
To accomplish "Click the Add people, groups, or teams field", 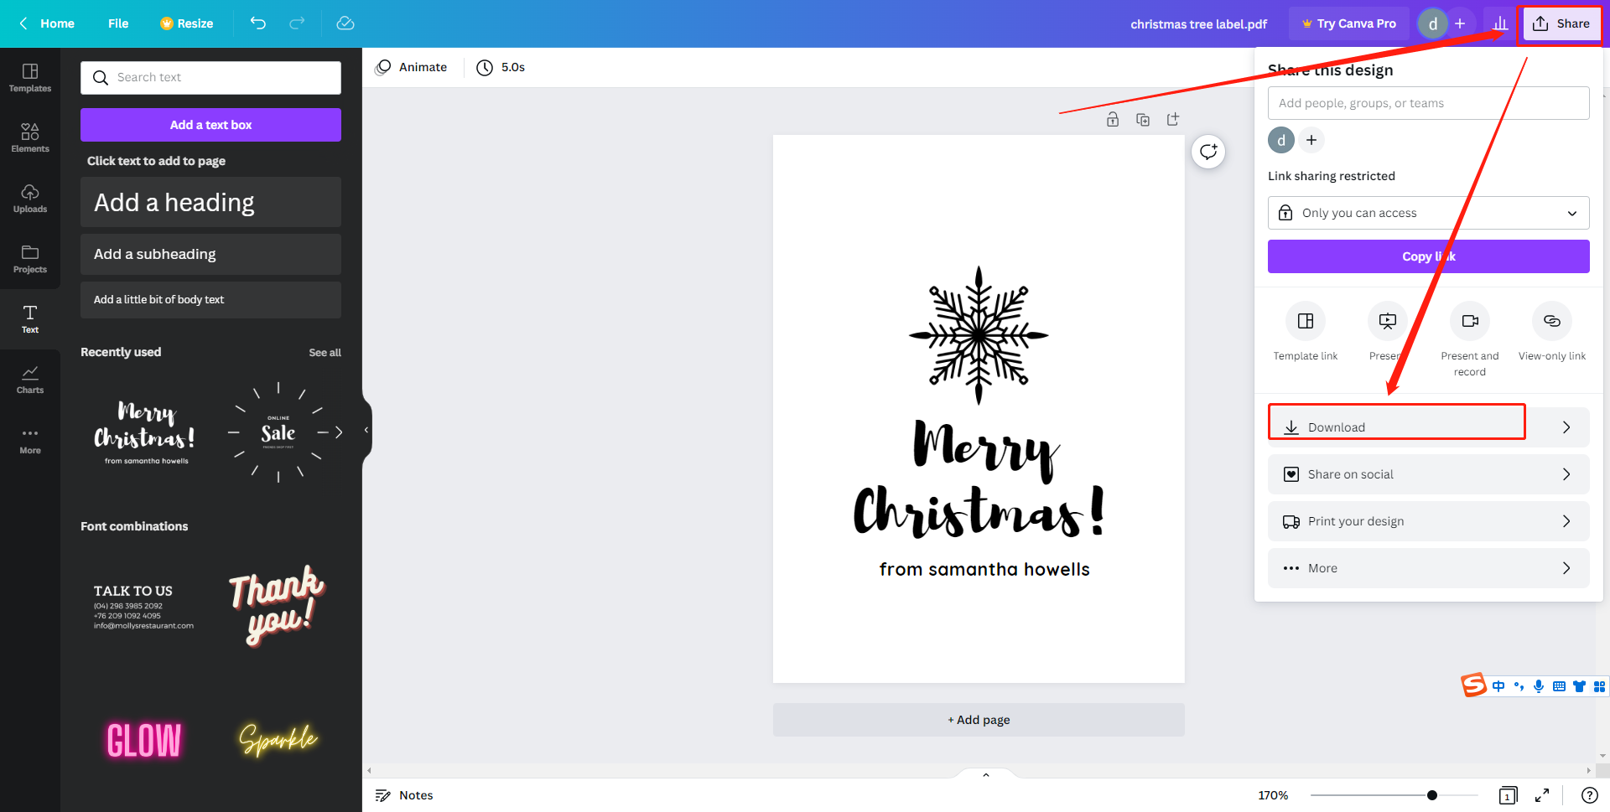I will pyautogui.click(x=1429, y=103).
